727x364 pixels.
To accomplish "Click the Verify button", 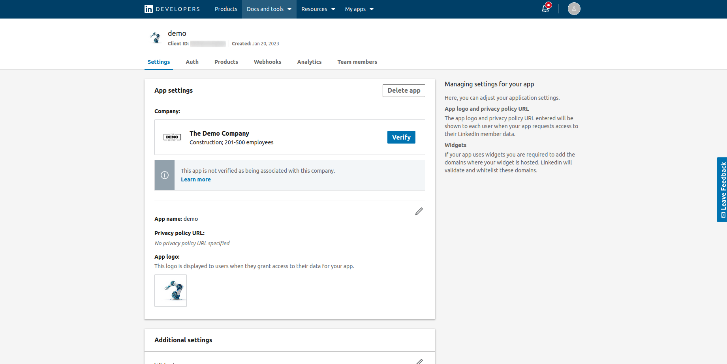I will tap(401, 137).
